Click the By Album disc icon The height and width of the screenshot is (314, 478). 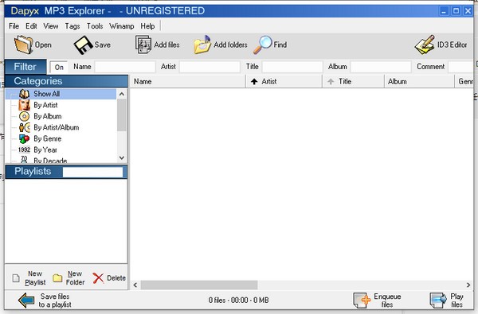coord(24,116)
